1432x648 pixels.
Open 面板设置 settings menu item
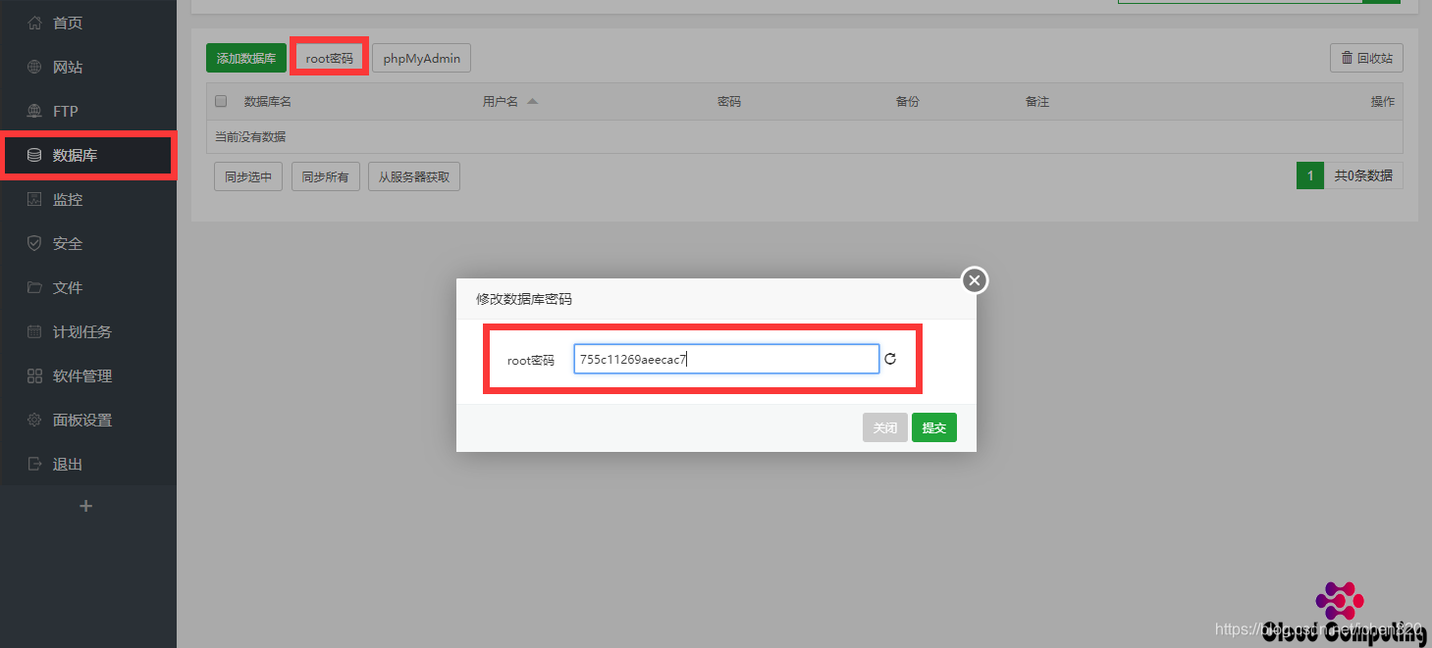[x=88, y=420]
